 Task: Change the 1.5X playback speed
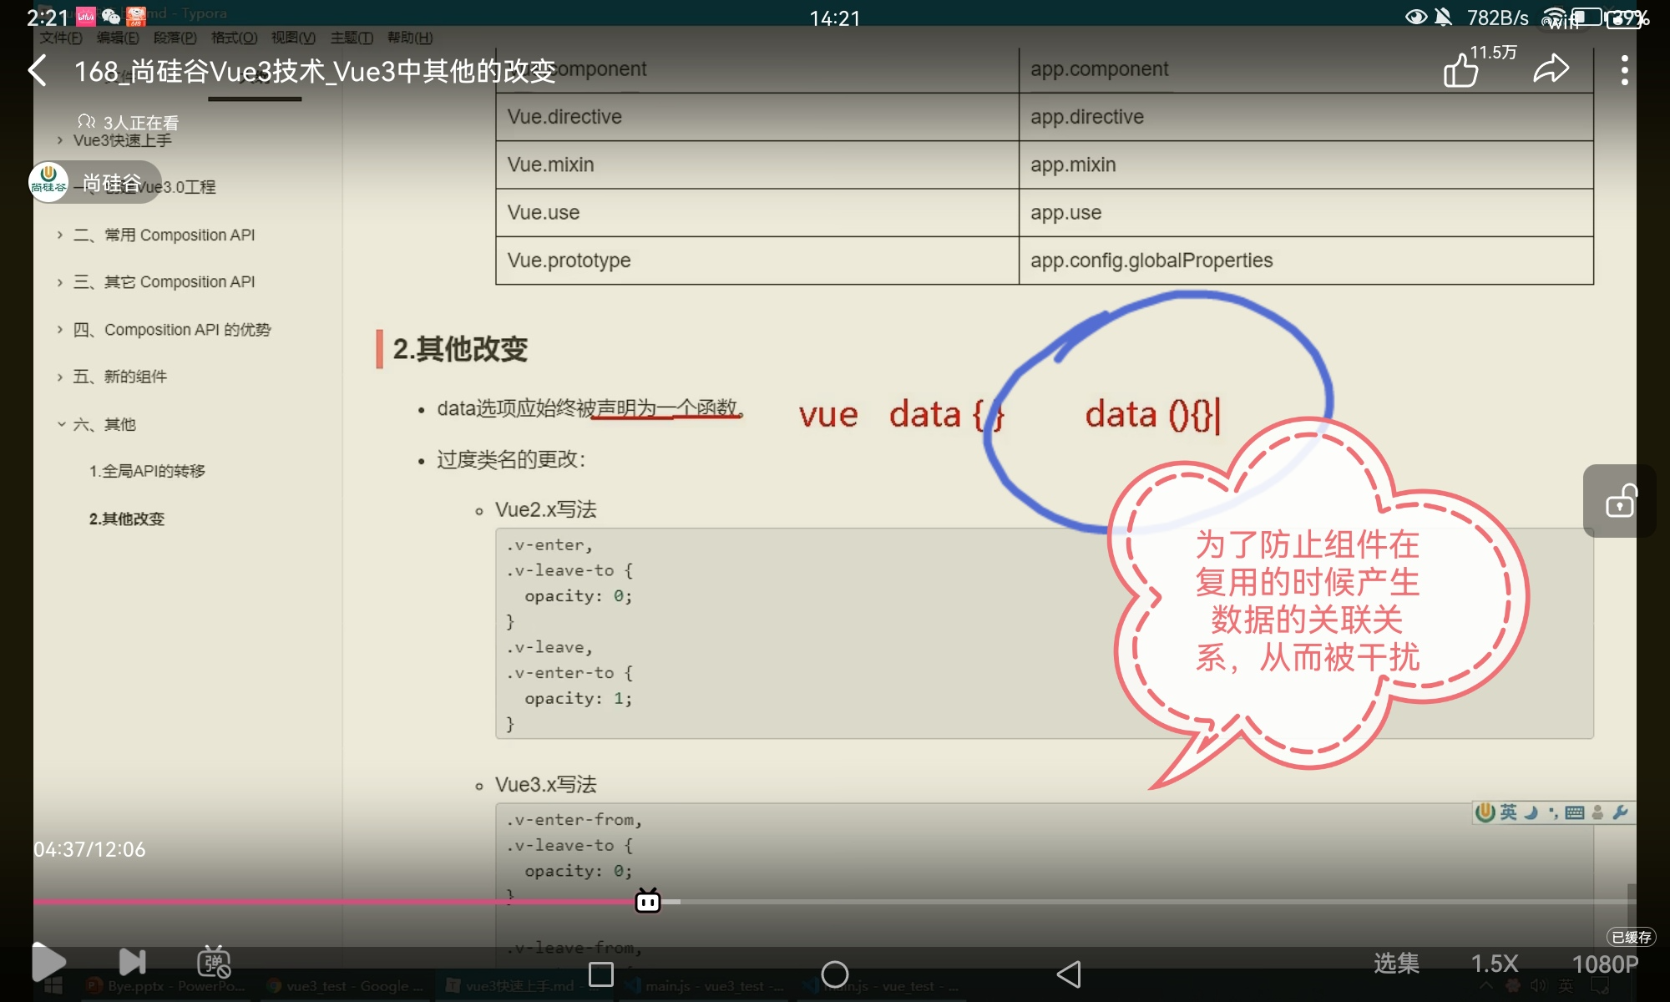[1494, 964]
